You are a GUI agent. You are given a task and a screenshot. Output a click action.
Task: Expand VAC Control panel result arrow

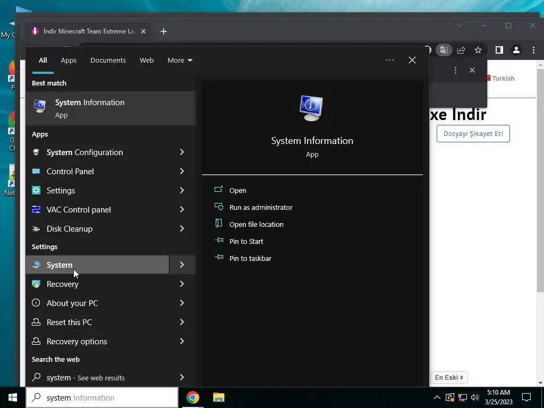tap(182, 209)
